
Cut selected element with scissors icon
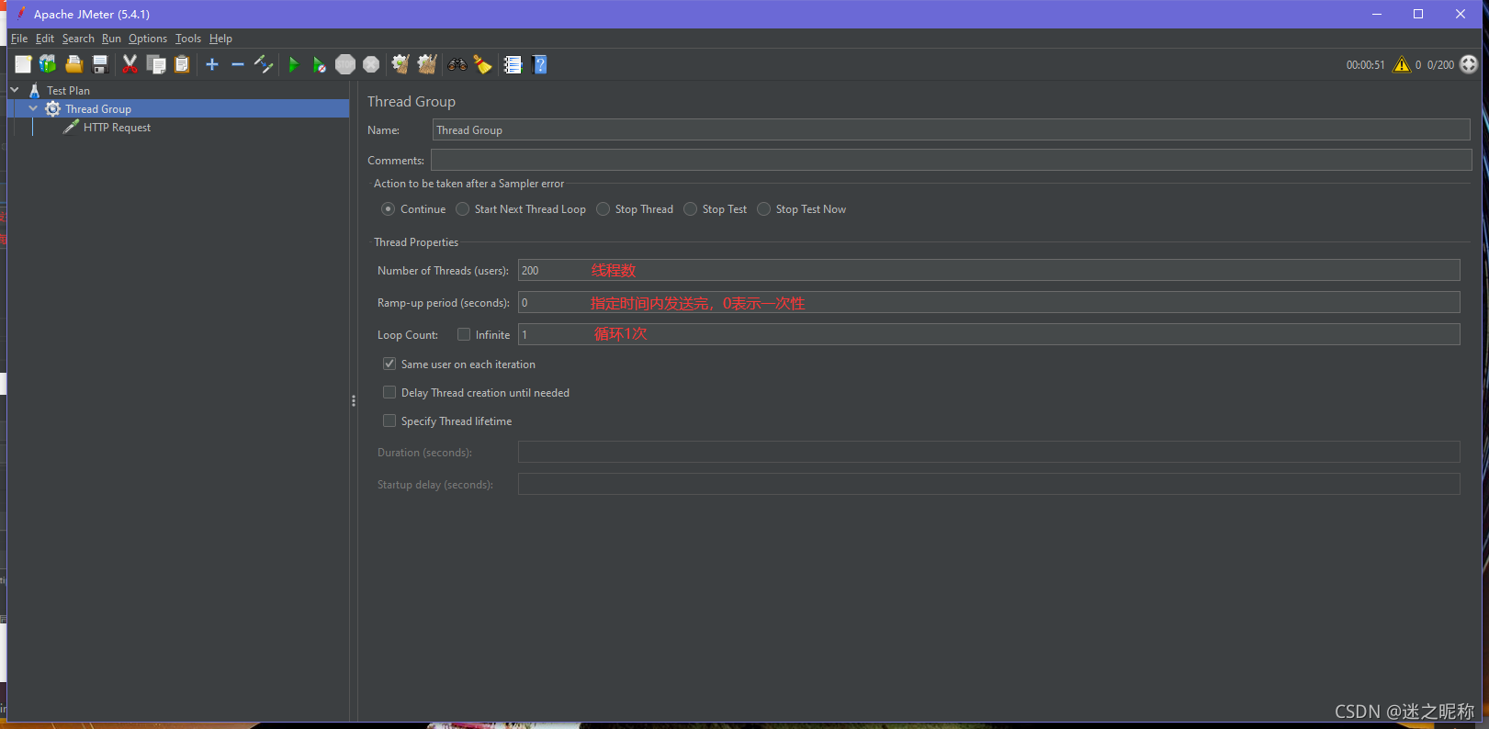point(130,64)
